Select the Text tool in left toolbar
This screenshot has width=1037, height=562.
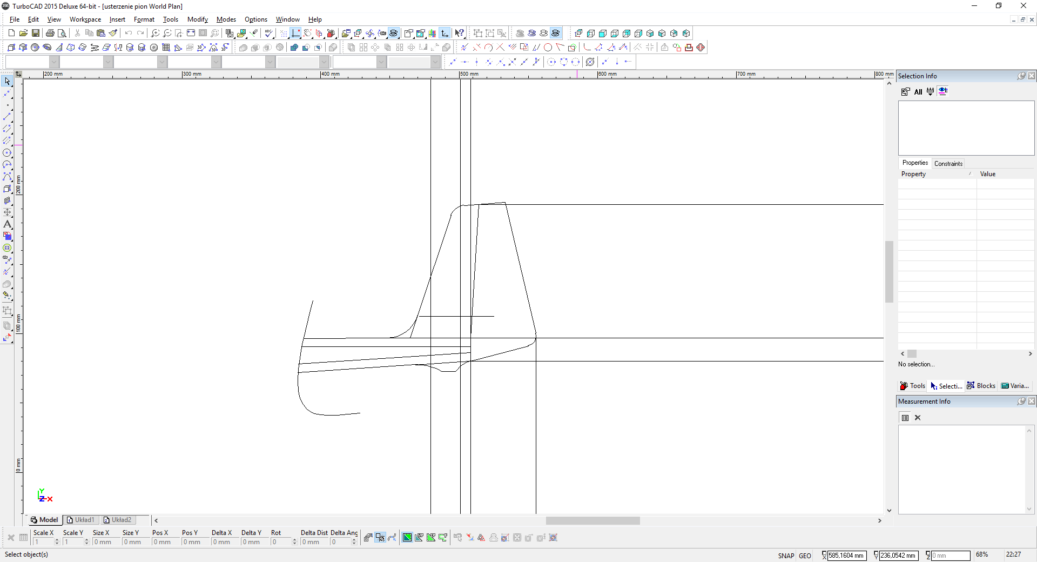pos(7,224)
